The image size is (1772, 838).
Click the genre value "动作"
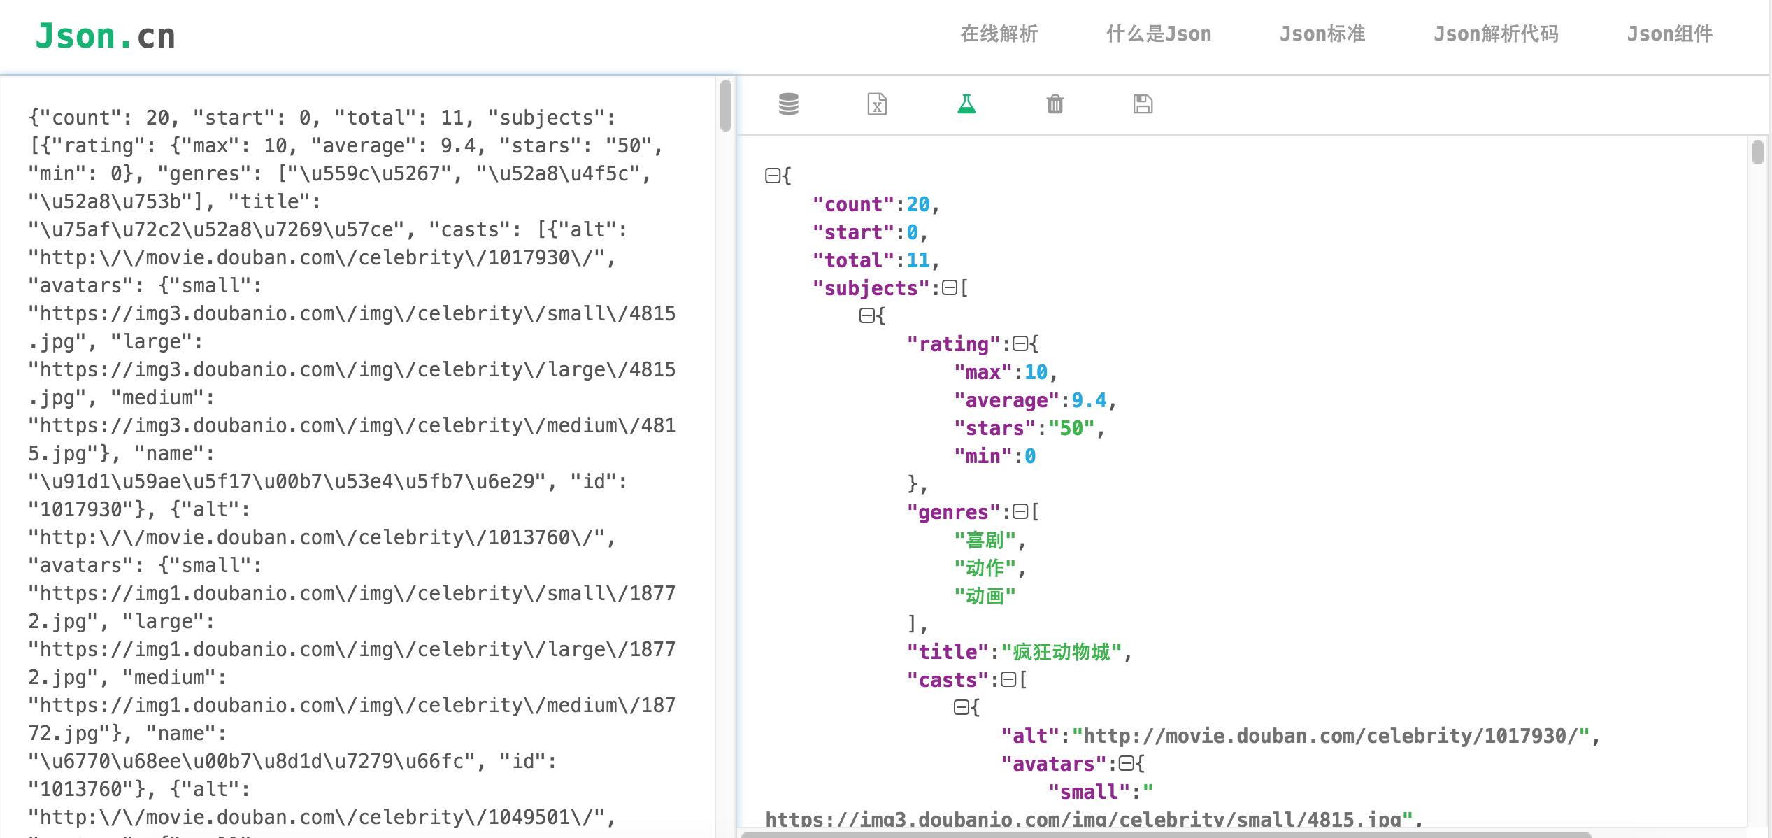(x=985, y=568)
